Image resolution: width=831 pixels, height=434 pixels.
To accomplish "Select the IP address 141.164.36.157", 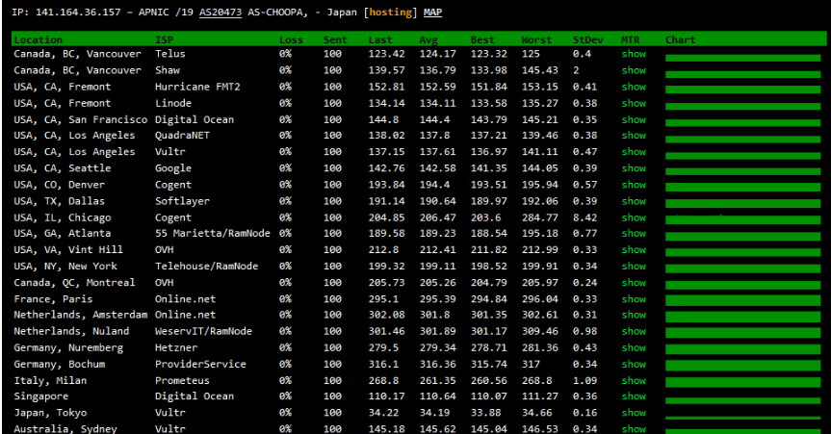I will (x=78, y=13).
